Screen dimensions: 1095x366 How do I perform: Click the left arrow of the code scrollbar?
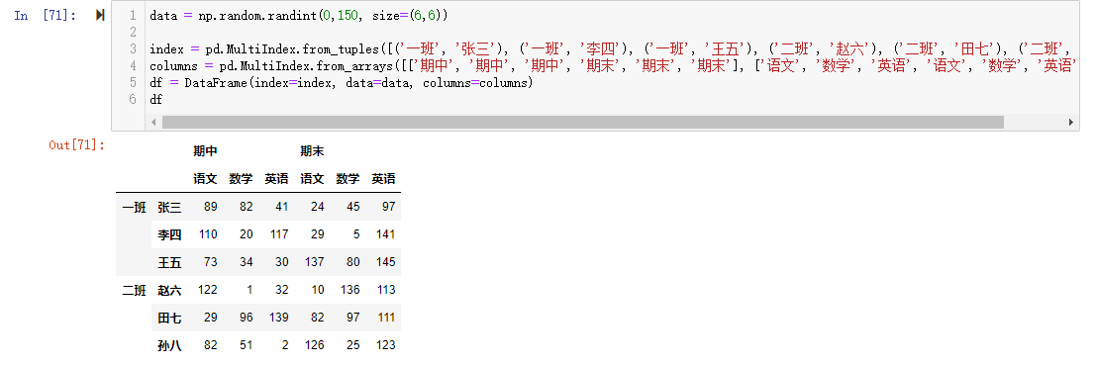[x=153, y=123]
